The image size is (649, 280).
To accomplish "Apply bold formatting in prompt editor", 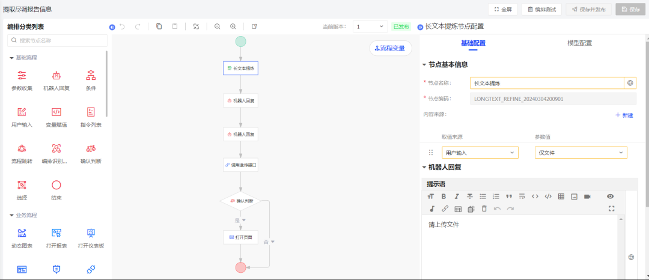I will [443, 196].
